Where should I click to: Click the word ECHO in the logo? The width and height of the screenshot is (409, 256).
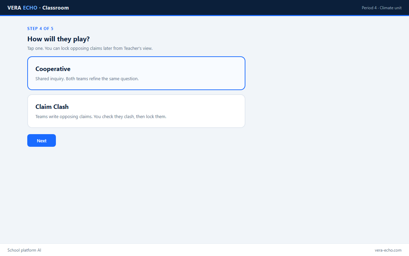tap(30, 8)
